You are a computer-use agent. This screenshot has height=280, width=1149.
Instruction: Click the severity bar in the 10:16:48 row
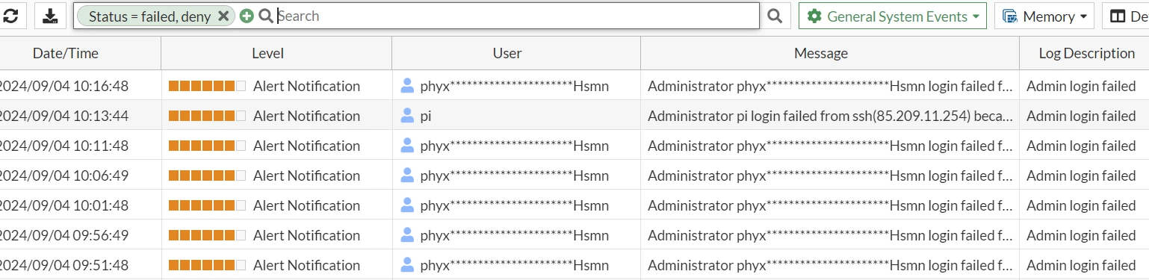click(207, 86)
